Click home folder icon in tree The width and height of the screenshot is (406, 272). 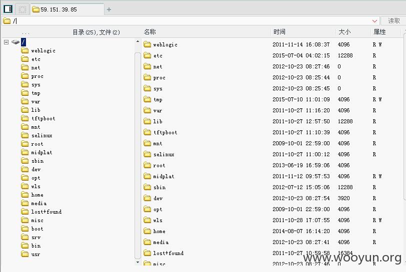point(25,195)
